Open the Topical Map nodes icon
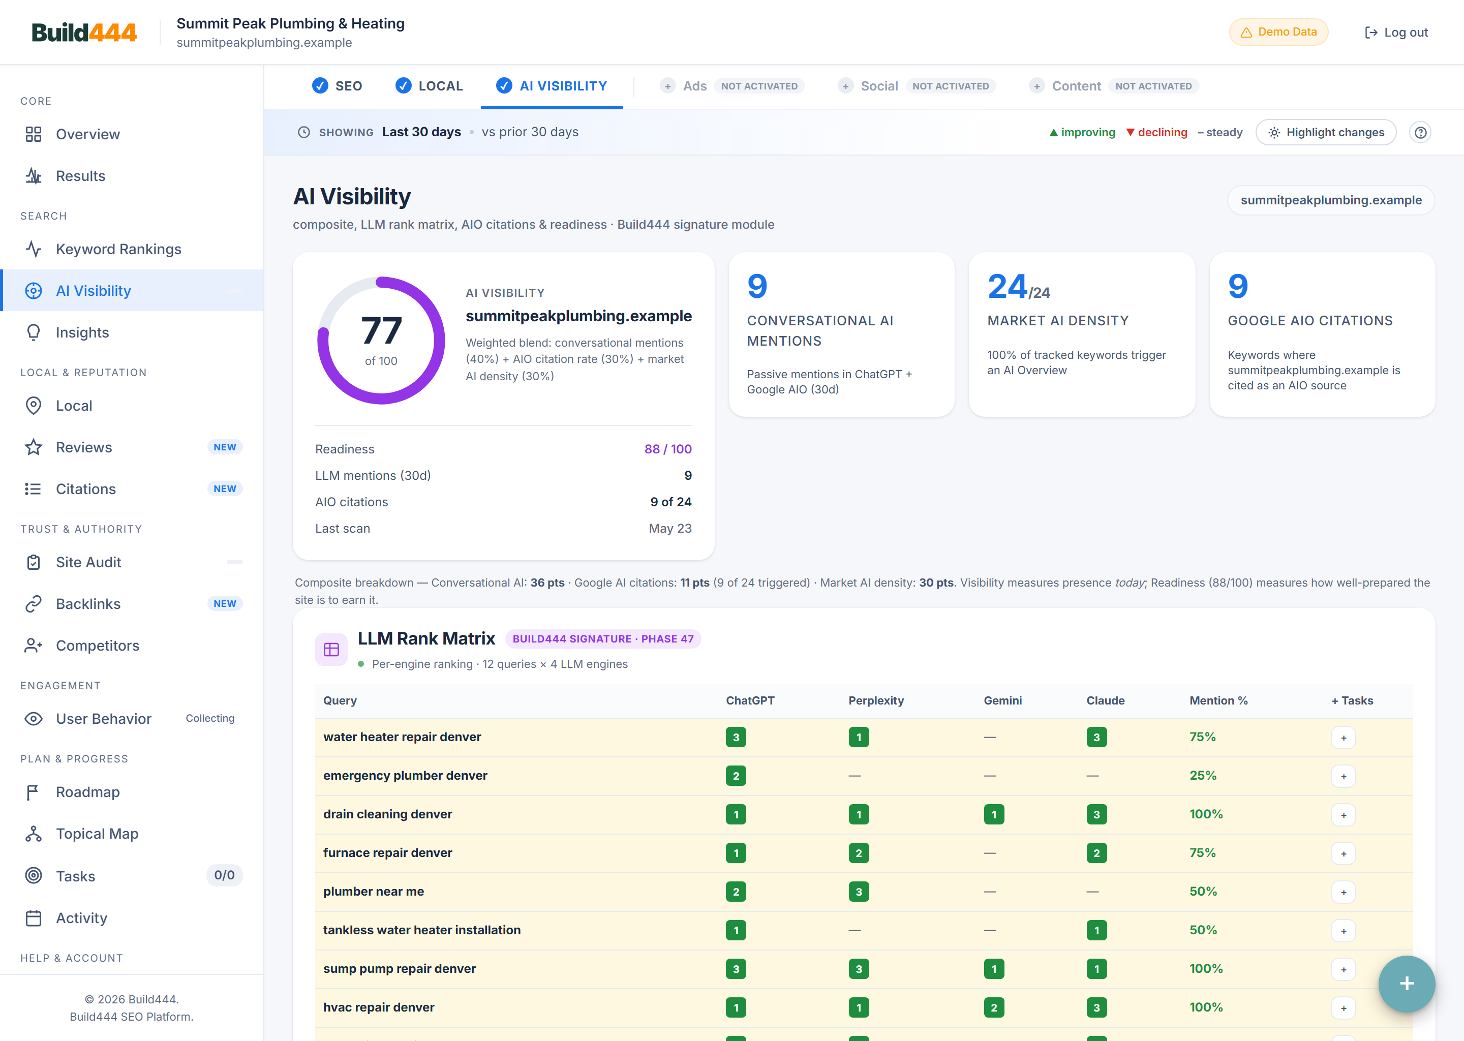 click(x=34, y=833)
